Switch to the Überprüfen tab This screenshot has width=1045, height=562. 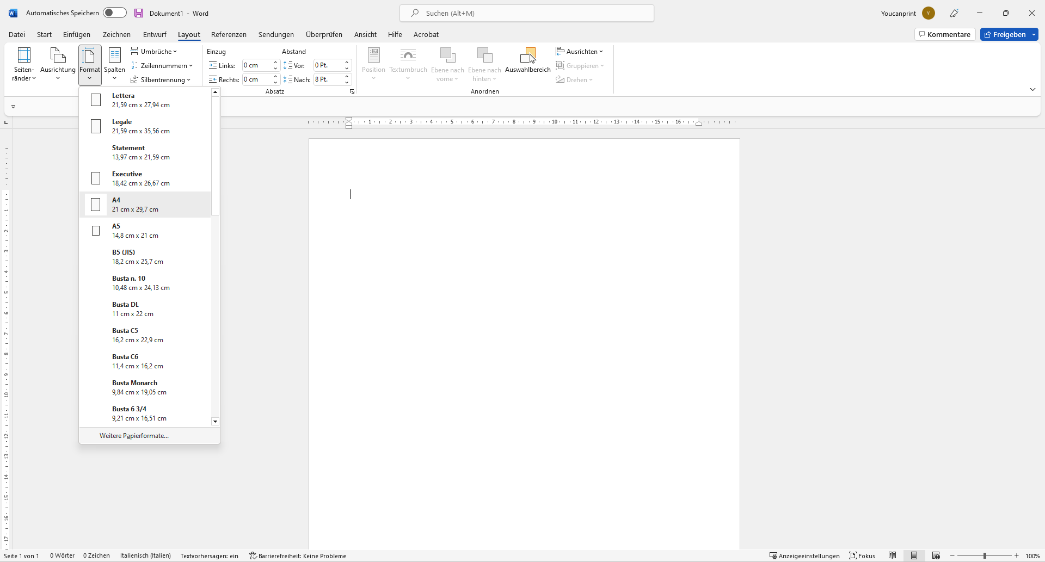[x=324, y=34]
